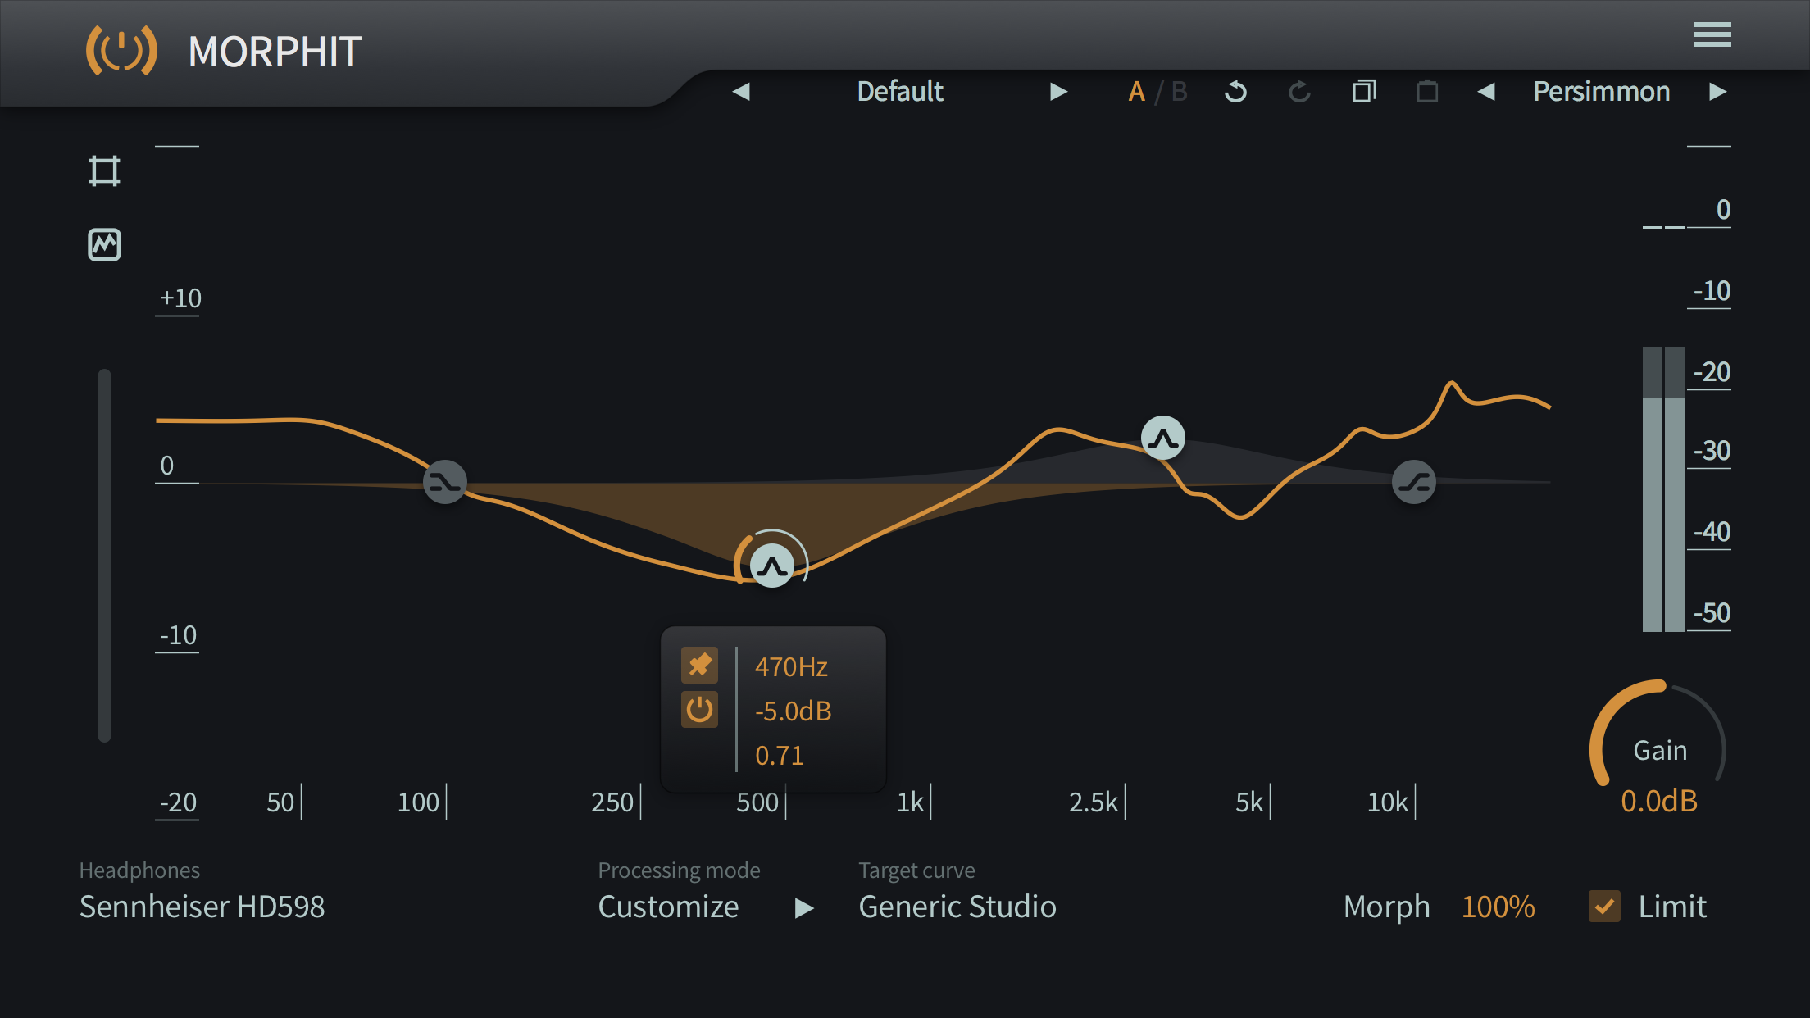Open the hamburger menu
Viewport: 1810px width, 1018px height.
tap(1712, 35)
